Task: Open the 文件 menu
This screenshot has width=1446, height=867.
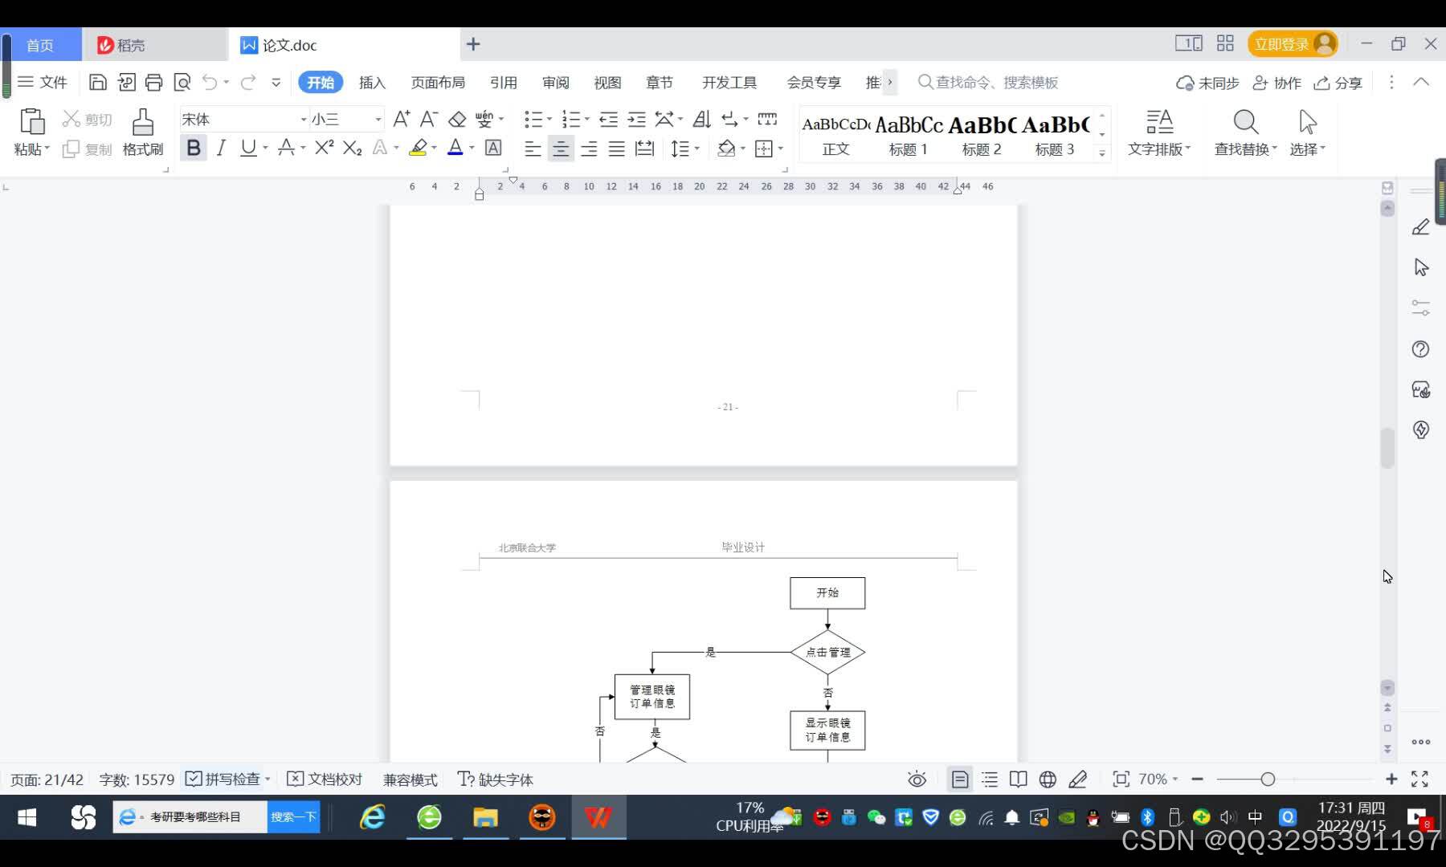Action: (x=43, y=82)
